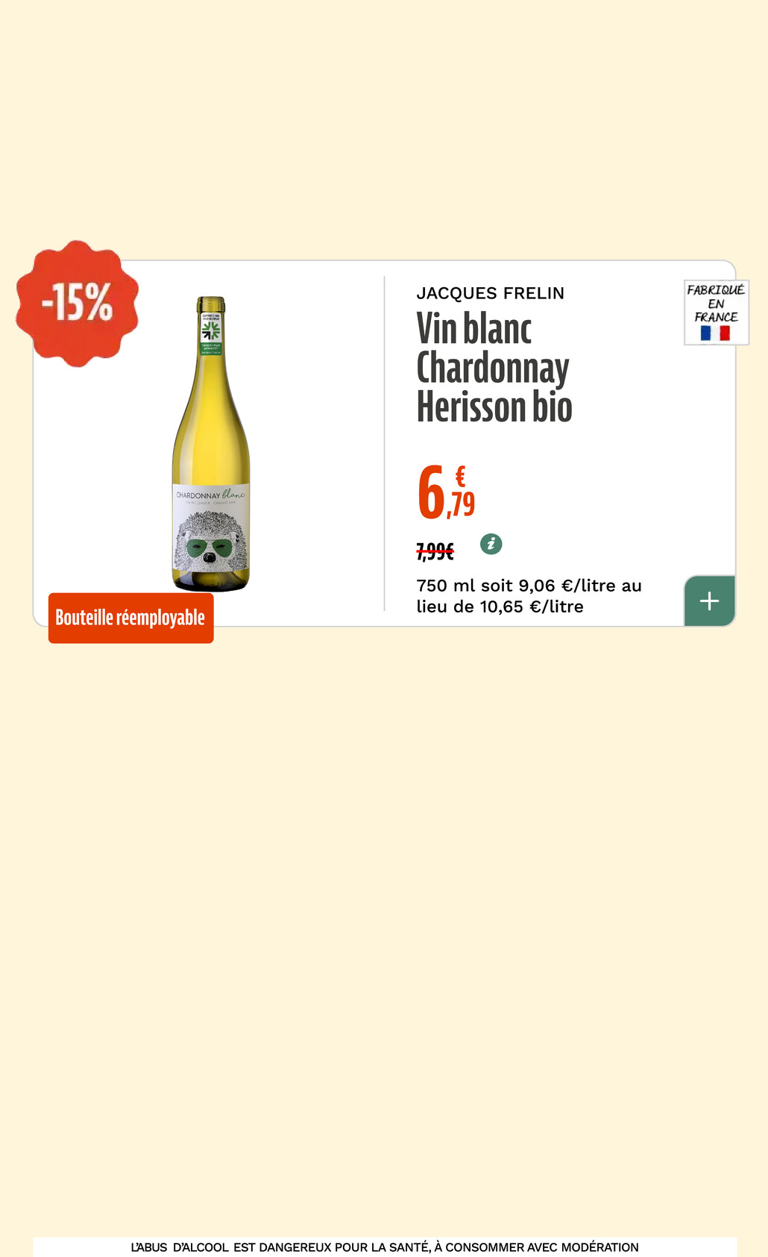Click the Fabriqué en France label

[716, 312]
